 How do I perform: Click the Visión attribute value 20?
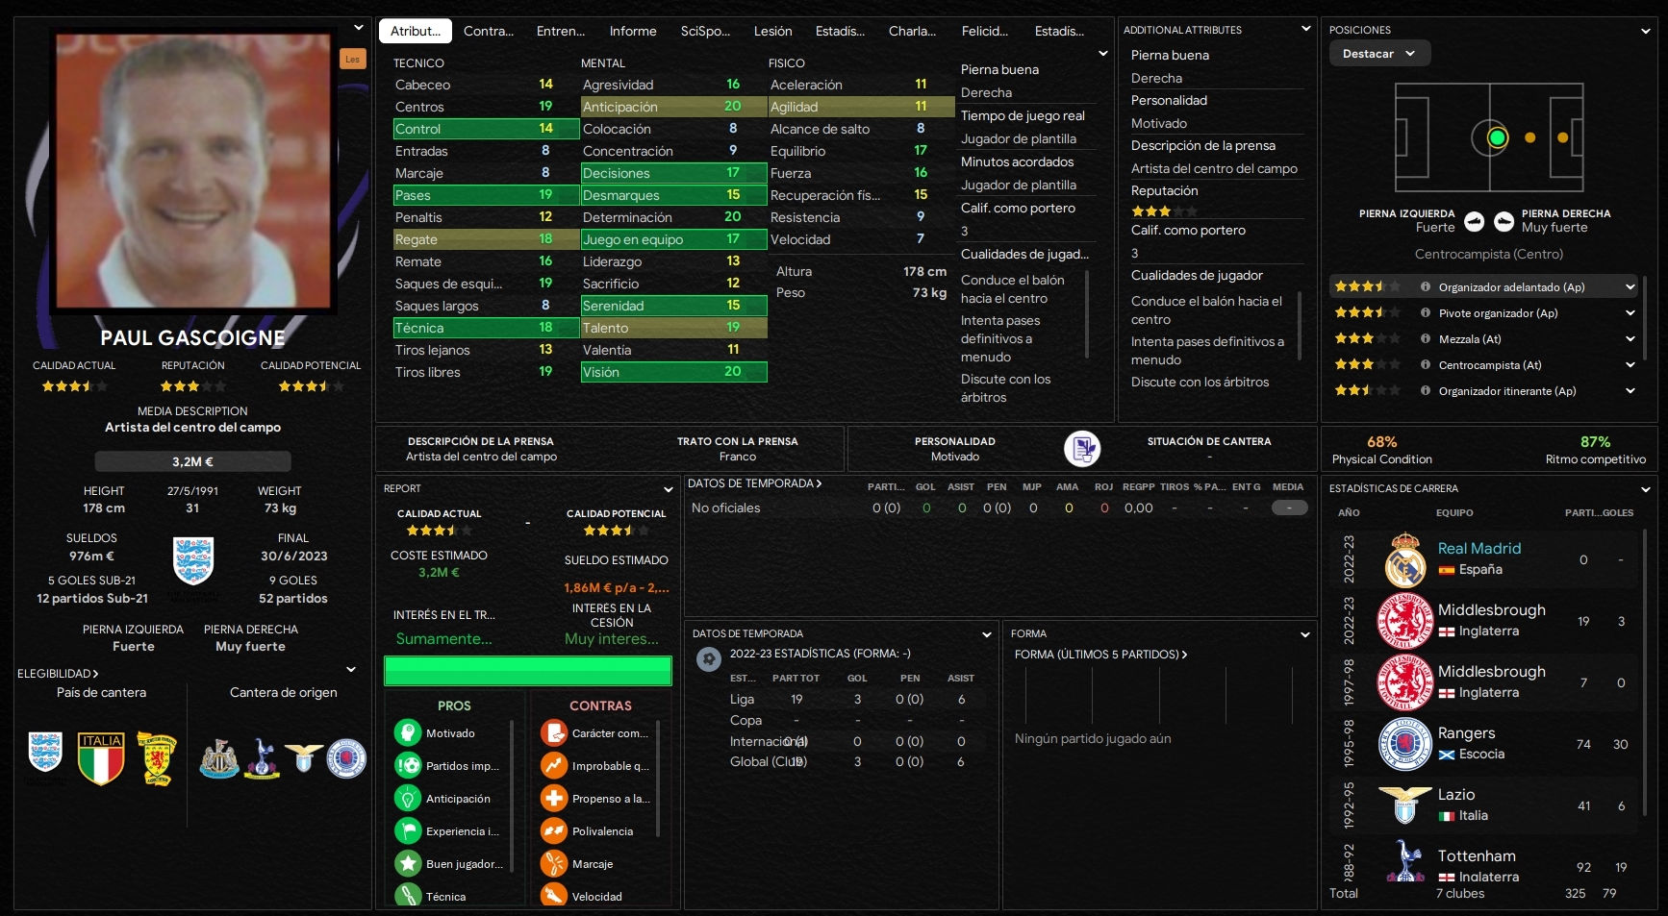click(x=733, y=372)
